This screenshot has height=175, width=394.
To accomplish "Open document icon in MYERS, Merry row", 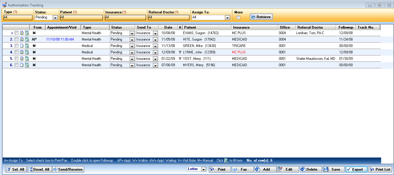I will click(22, 65).
